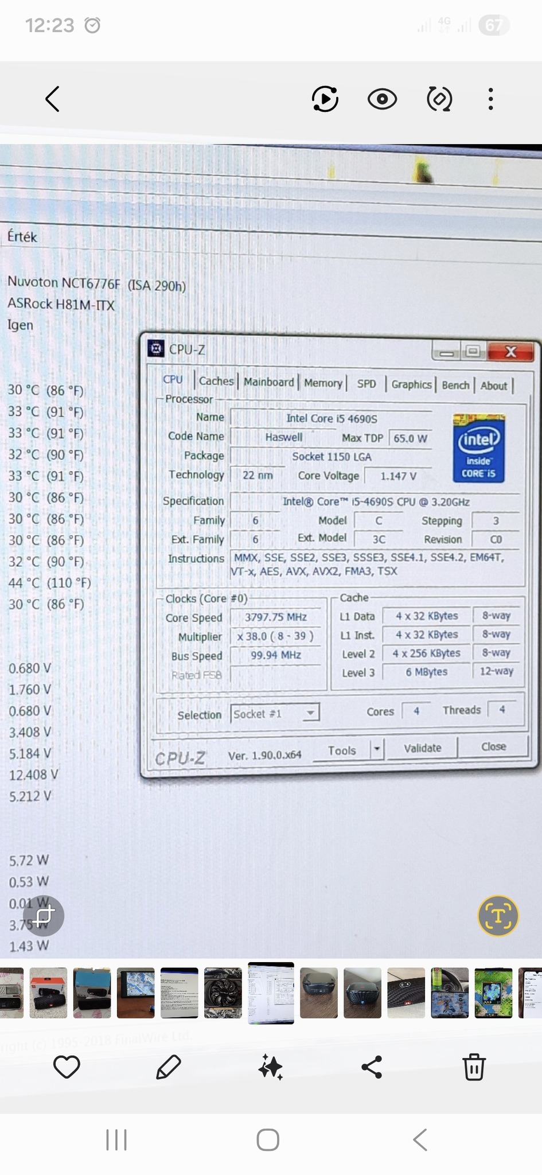Tap the quick crop floating icon
Viewport: 542px width, 1175px height.
click(x=44, y=916)
